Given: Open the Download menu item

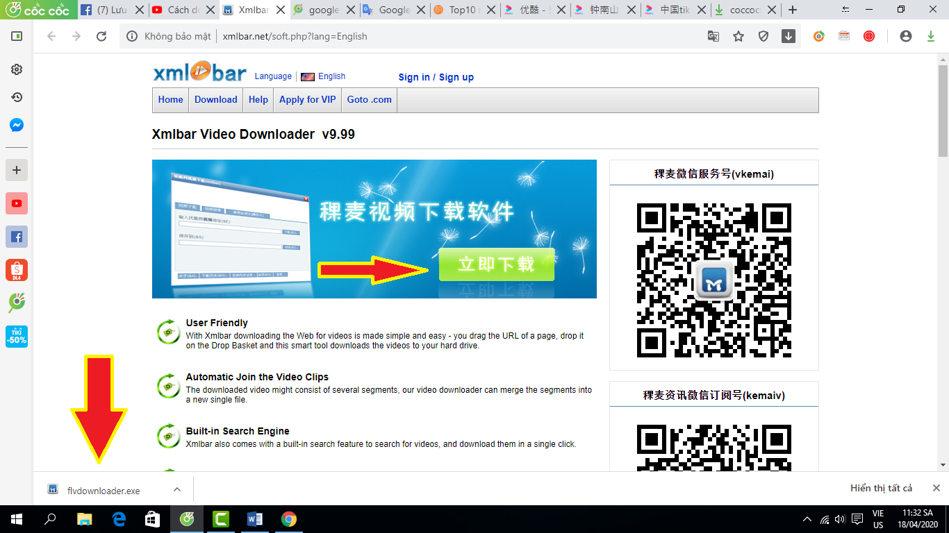Looking at the screenshot, I should (x=215, y=99).
